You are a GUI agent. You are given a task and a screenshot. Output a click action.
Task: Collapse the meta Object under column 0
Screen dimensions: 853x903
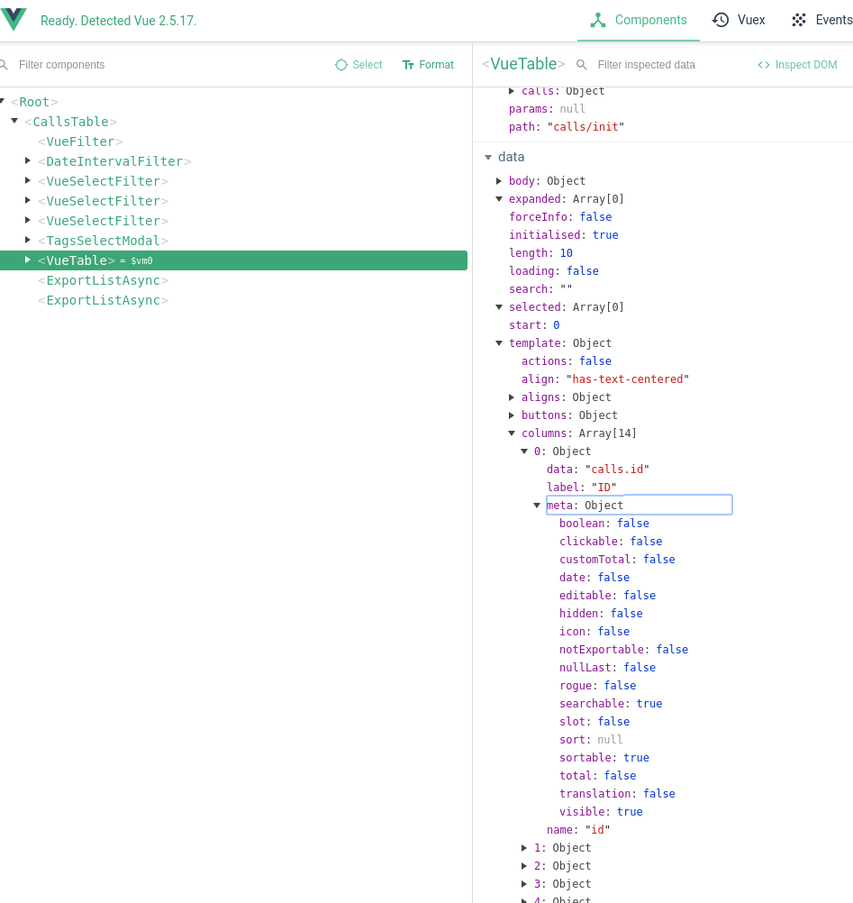[537, 505]
